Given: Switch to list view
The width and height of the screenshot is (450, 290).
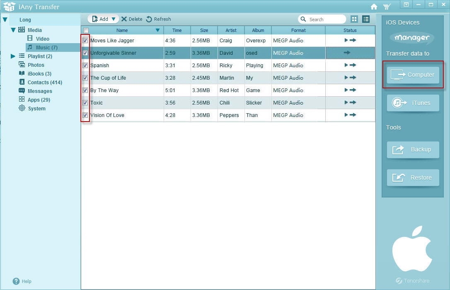Looking at the screenshot, I should click(x=365, y=19).
